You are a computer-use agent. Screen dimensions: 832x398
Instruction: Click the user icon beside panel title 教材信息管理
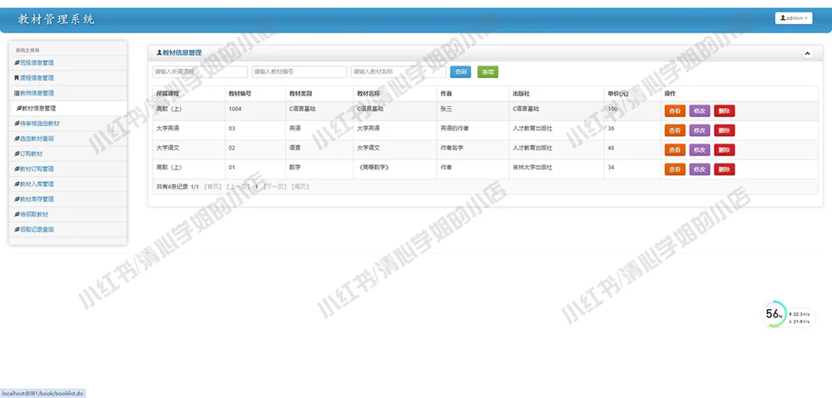159,53
